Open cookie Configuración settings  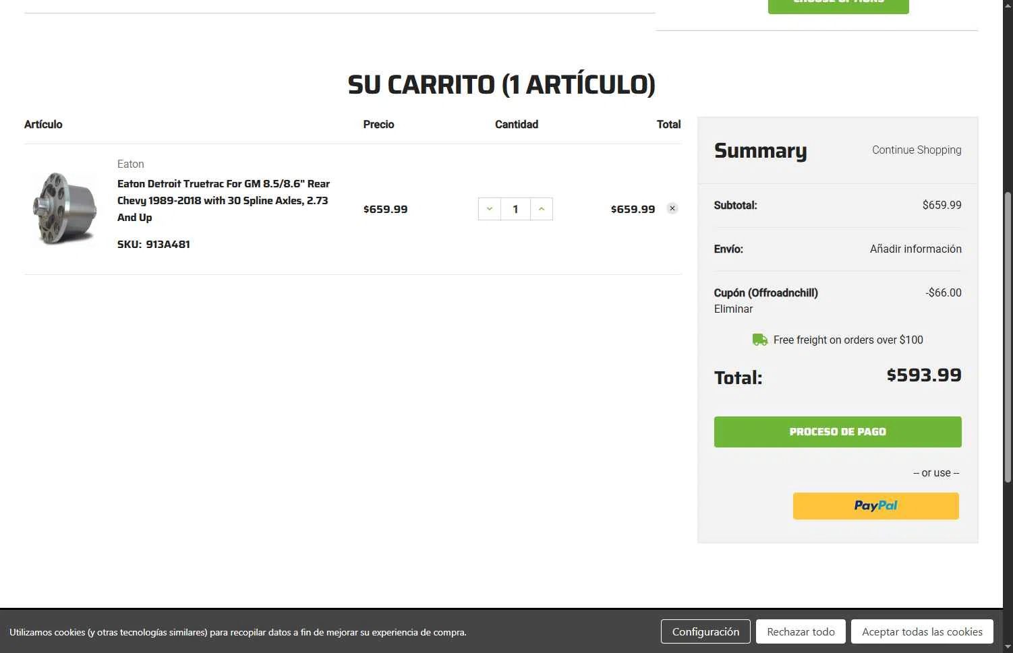[x=705, y=632]
